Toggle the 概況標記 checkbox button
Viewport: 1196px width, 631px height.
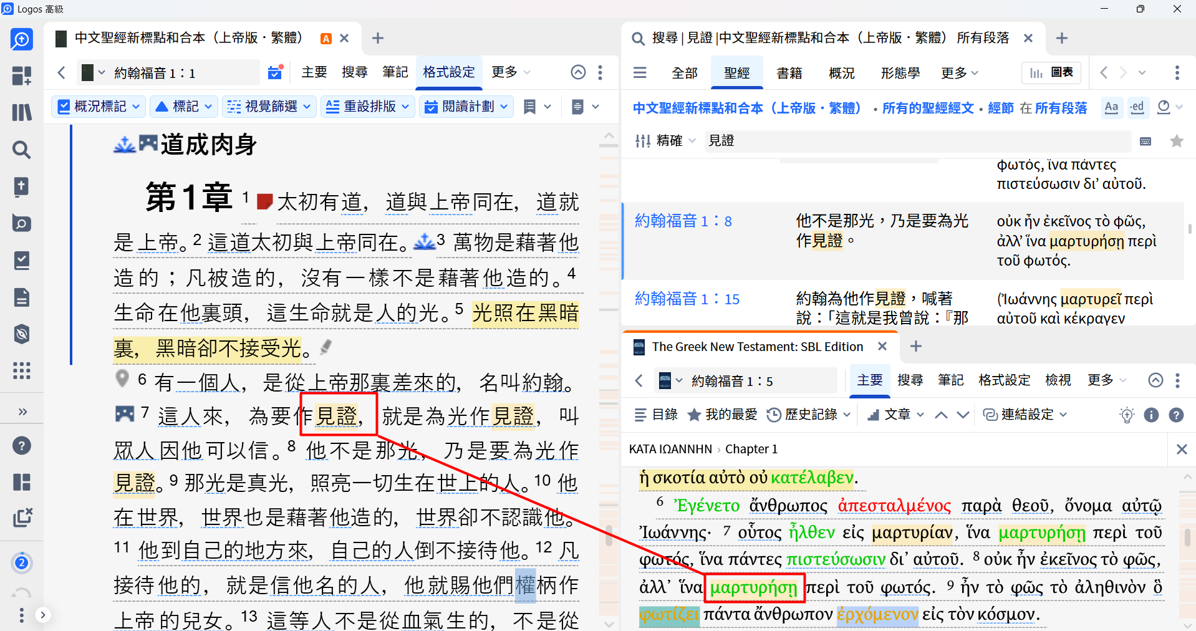(x=99, y=107)
